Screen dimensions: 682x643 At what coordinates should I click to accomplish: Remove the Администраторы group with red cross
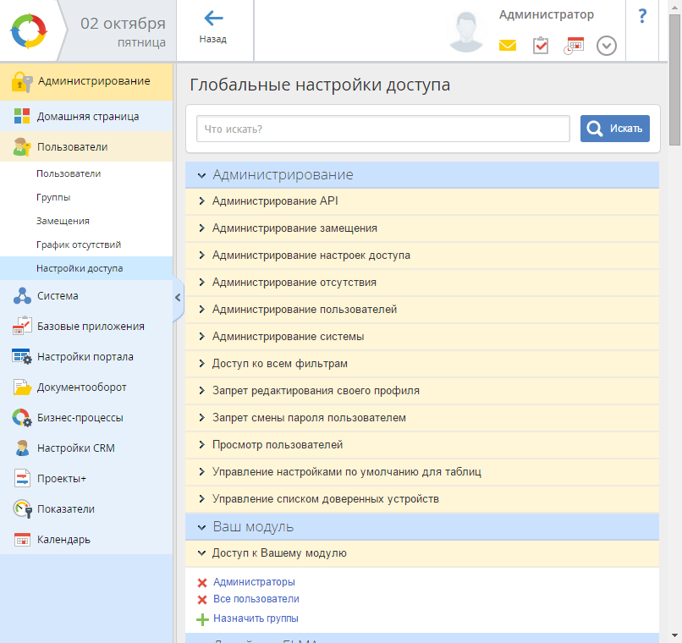coord(202,583)
